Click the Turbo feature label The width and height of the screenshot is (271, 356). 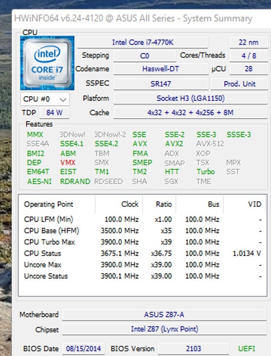pos(206,172)
